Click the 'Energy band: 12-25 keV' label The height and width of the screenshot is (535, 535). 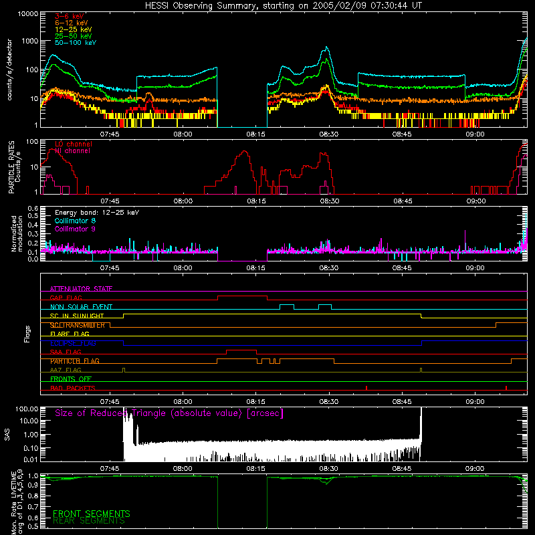tap(97, 213)
